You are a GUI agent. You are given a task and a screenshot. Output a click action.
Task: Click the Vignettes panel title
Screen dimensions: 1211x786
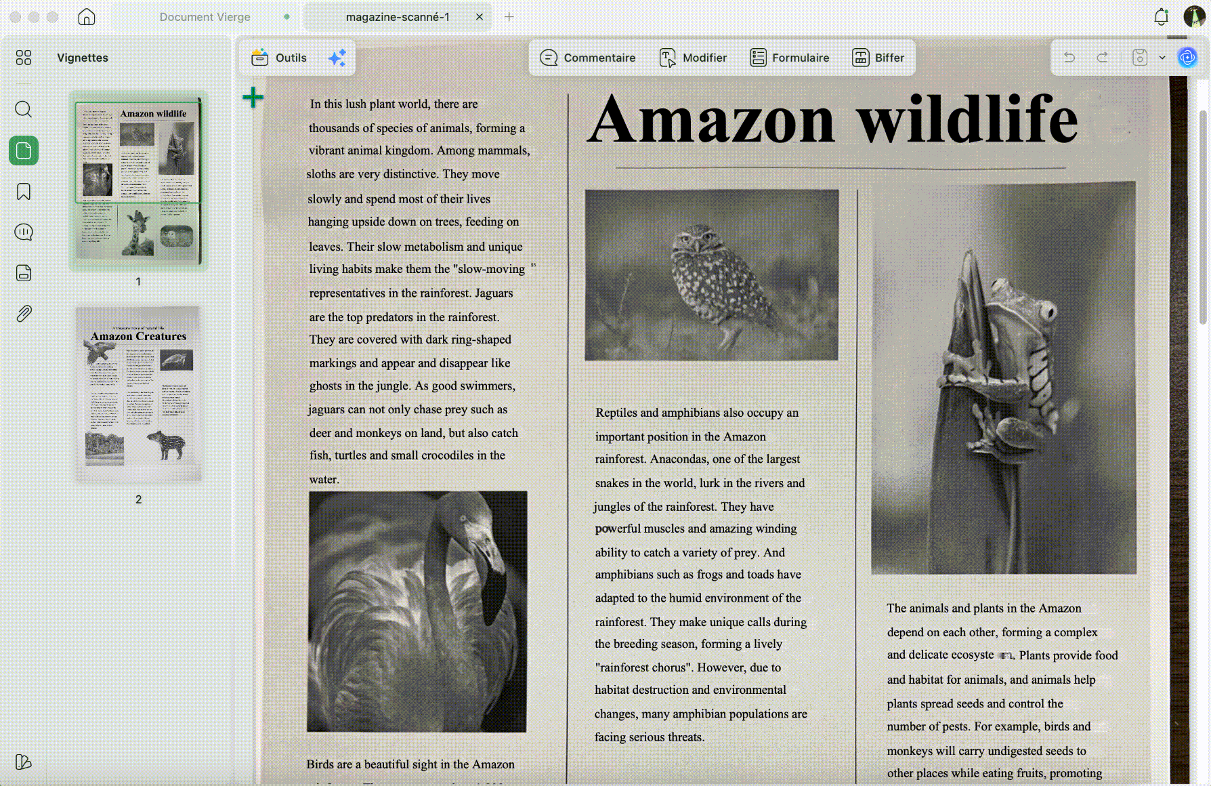(83, 58)
